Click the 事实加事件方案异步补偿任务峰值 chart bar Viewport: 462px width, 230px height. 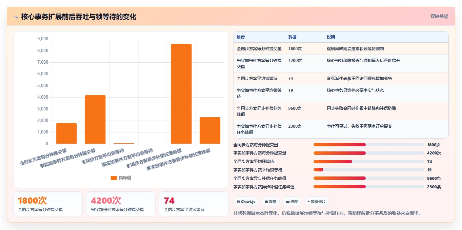[210, 131]
